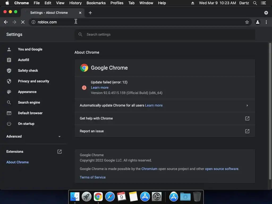
Task: Click the browser forward arrow
Action: pos(14,22)
